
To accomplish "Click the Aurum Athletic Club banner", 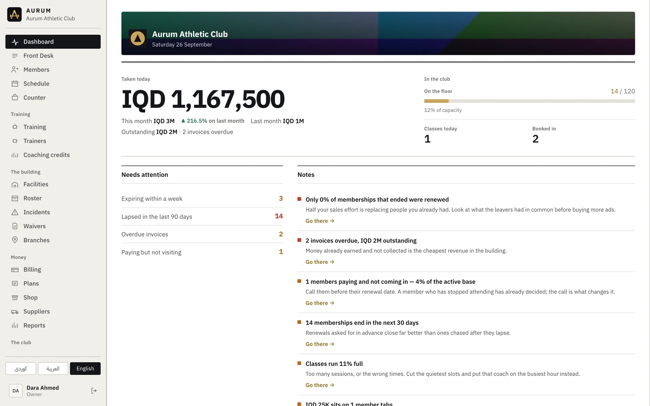I will [378, 33].
